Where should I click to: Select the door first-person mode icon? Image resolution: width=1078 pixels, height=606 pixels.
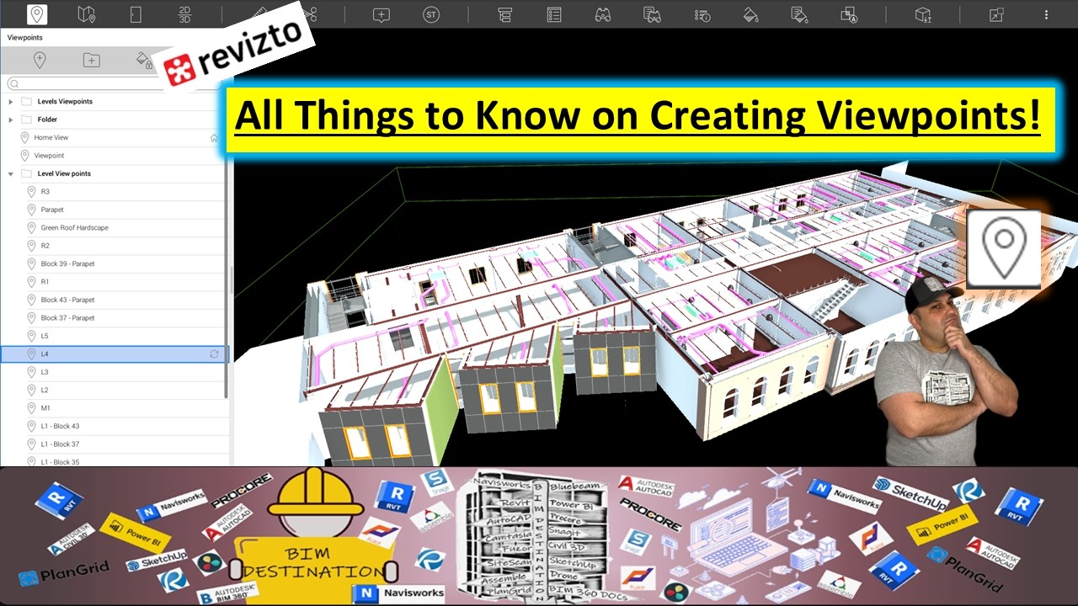(x=136, y=14)
